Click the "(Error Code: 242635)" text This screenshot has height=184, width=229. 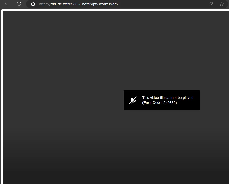[x=159, y=103]
